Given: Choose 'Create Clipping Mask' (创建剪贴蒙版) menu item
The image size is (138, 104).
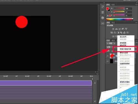Looking at the screenshot, I should [124, 64].
